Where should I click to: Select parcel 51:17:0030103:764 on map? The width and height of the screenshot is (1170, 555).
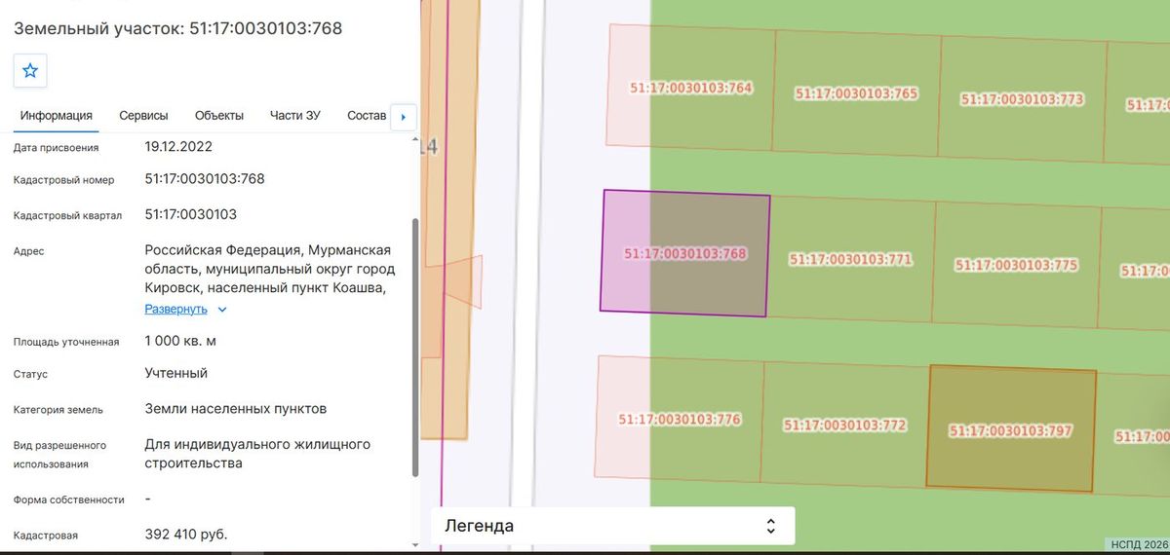pyautogui.click(x=692, y=88)
